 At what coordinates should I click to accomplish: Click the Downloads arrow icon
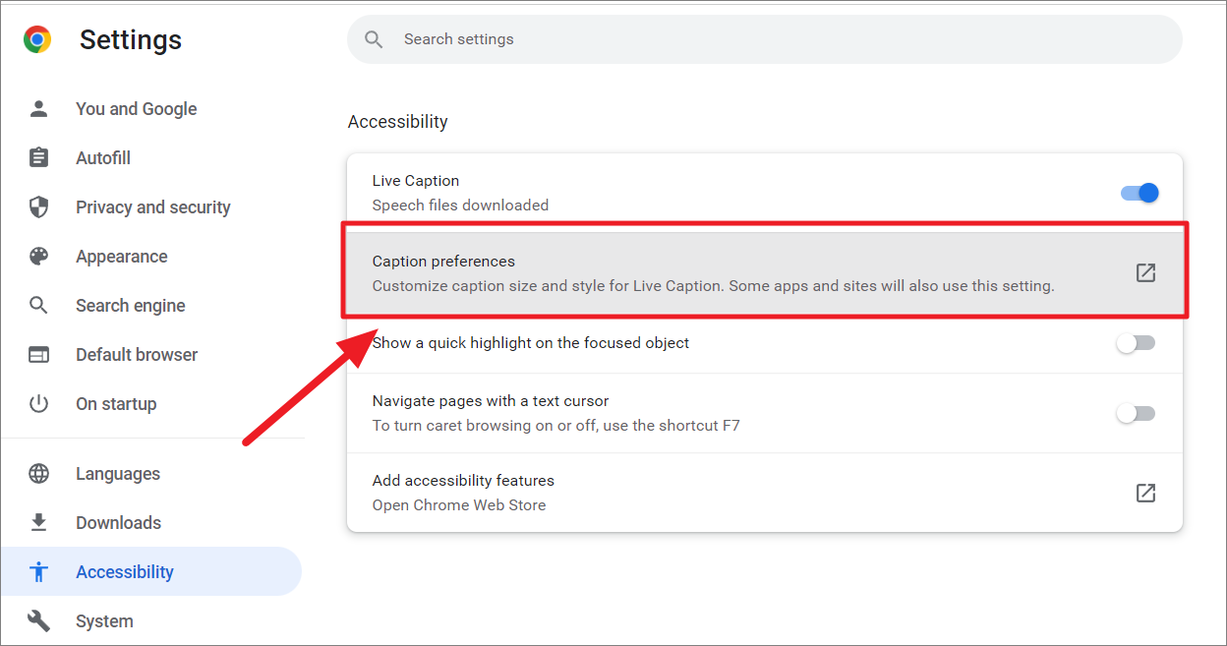click(38, 523)
